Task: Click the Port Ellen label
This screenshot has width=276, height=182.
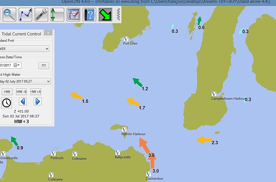Action: click(130, 43)
